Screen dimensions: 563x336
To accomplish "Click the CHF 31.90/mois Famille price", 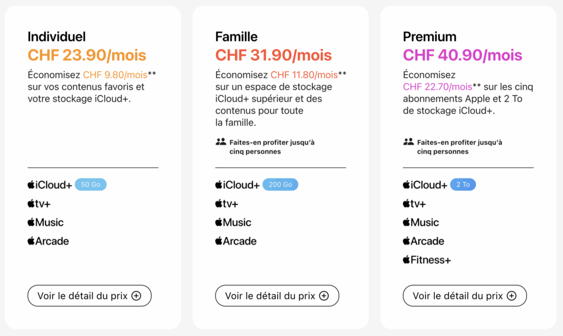I will click(273, 55).
